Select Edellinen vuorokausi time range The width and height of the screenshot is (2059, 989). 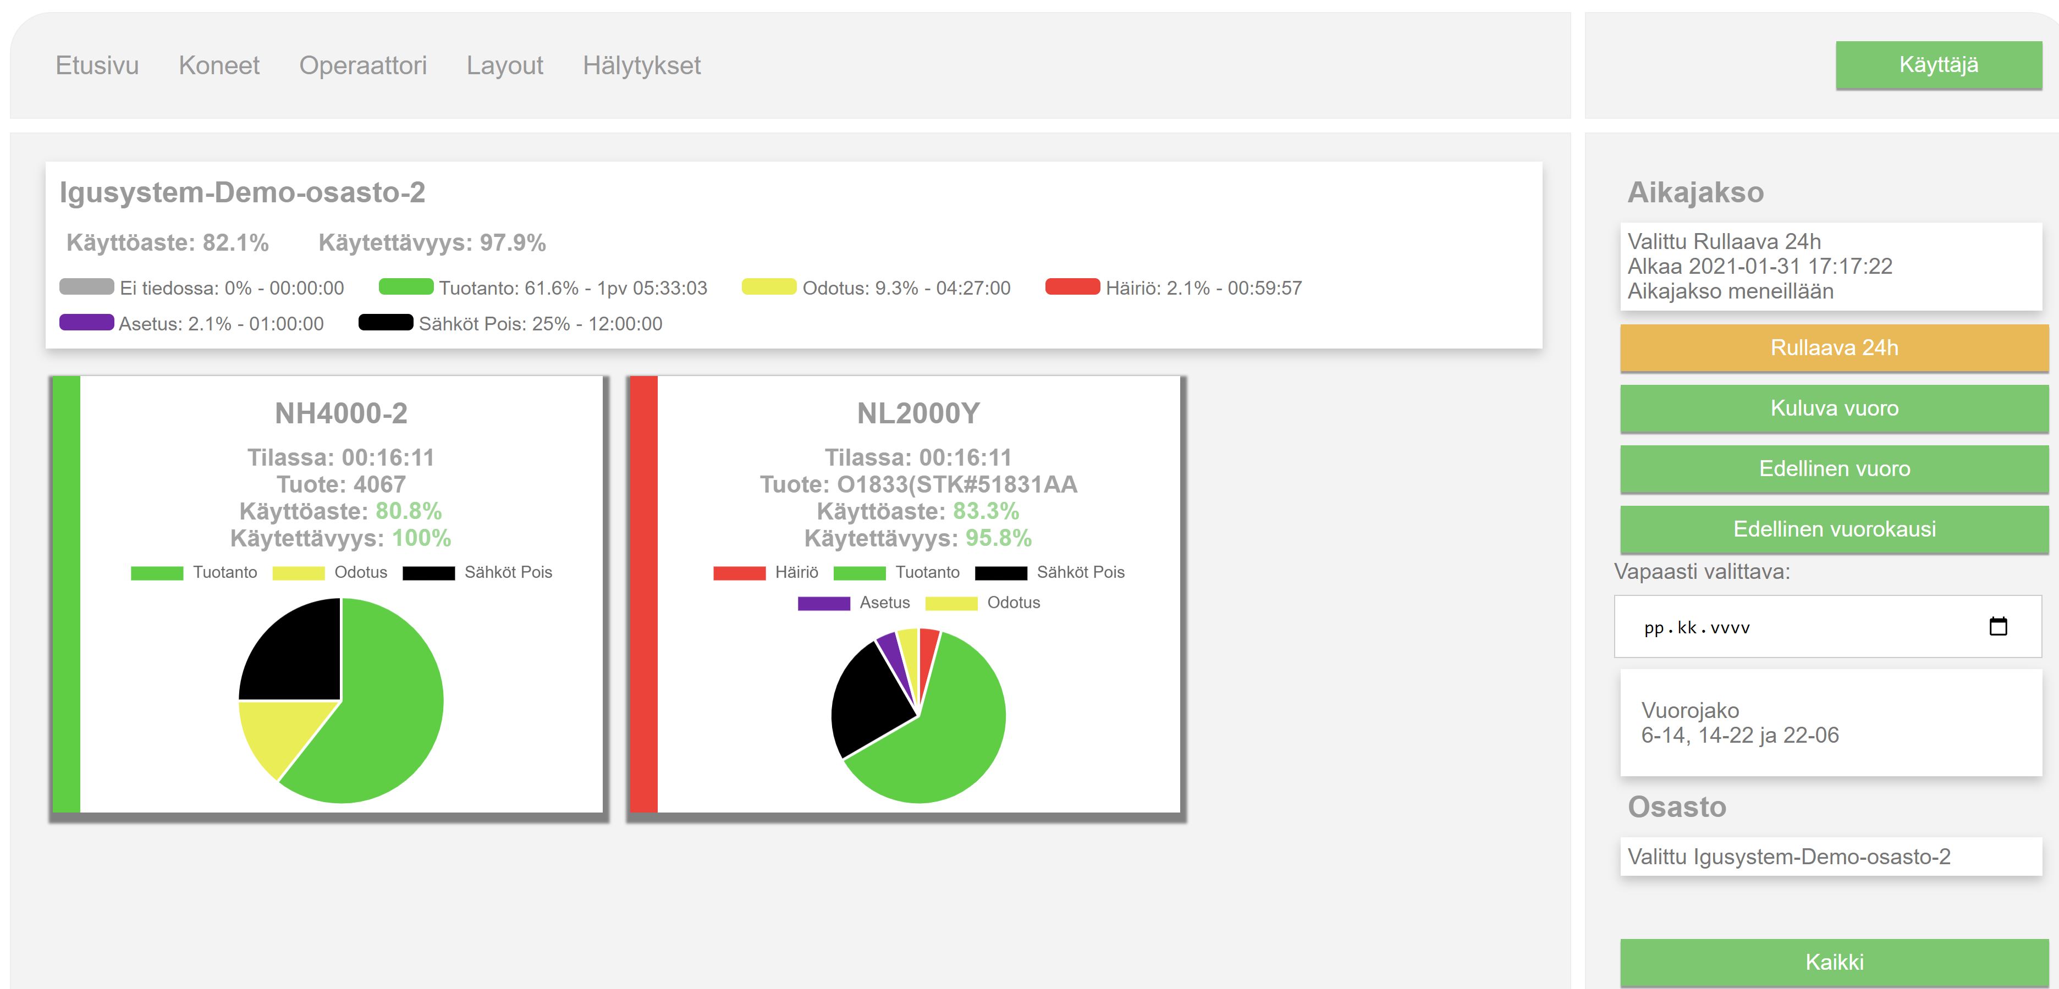(1834, 529)
